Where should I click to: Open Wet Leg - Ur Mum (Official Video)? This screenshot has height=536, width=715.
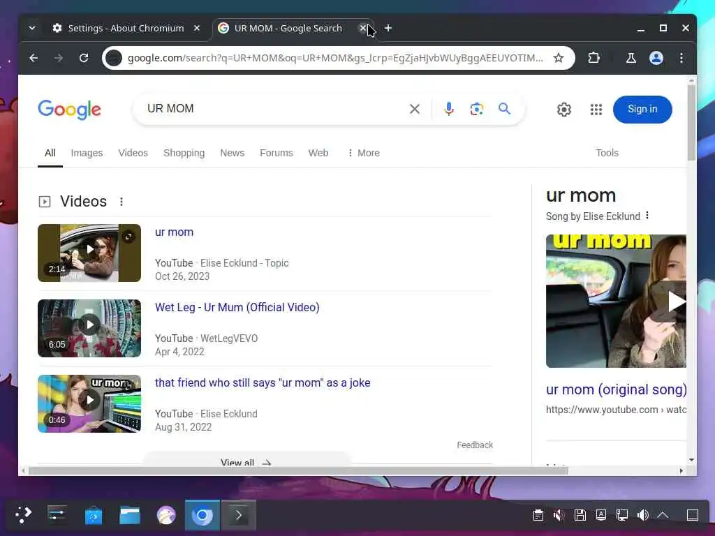[237, 307]
